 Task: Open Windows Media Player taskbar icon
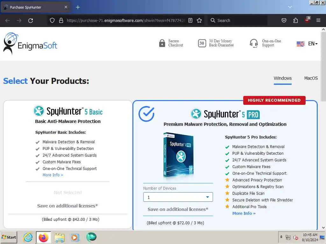[75, 237]
